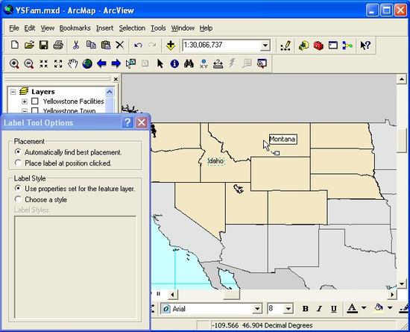Expand the Yellowstone Facilities layer
The image size is (410, 332).
[25, 101]
